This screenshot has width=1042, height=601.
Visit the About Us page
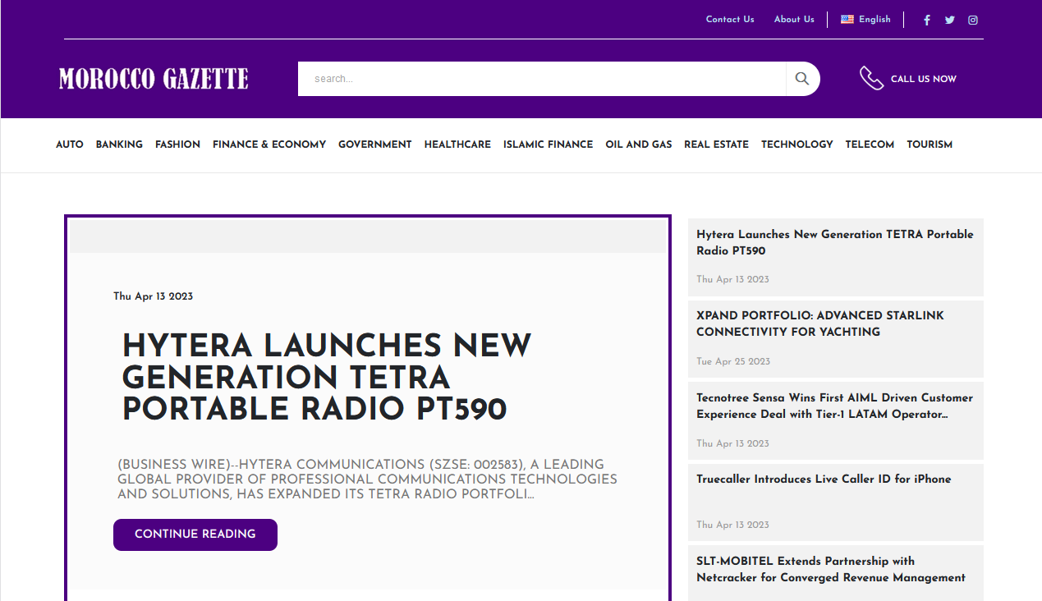[x=794, y=20]
